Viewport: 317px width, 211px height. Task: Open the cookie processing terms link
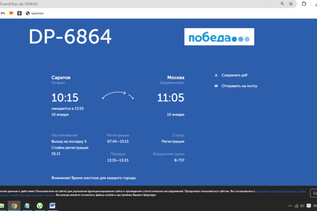(x=281, y=191)
